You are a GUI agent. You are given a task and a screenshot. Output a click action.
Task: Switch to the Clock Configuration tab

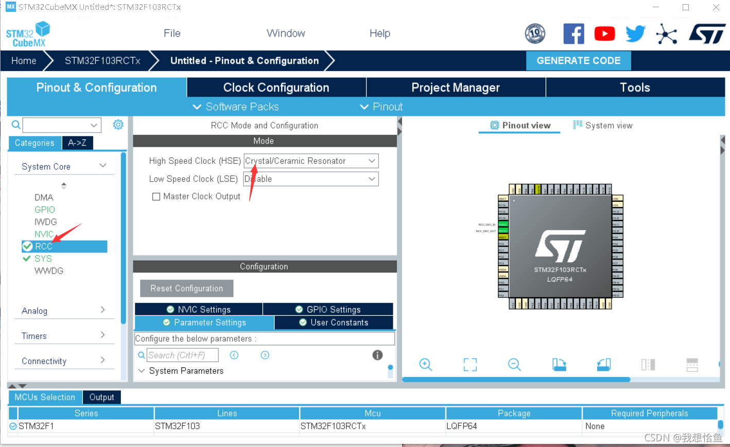pyautogui.click(x=276, y=88)
